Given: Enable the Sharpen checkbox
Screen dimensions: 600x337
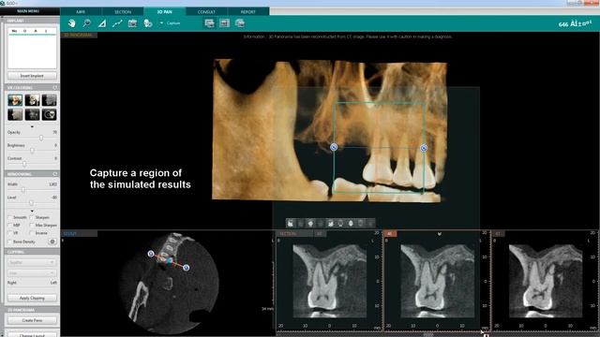Looking at the screenshot, I should [32, 217].
